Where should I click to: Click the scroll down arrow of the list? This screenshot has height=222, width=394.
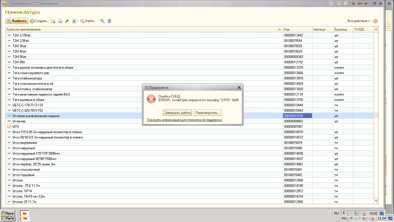point(376,201)
